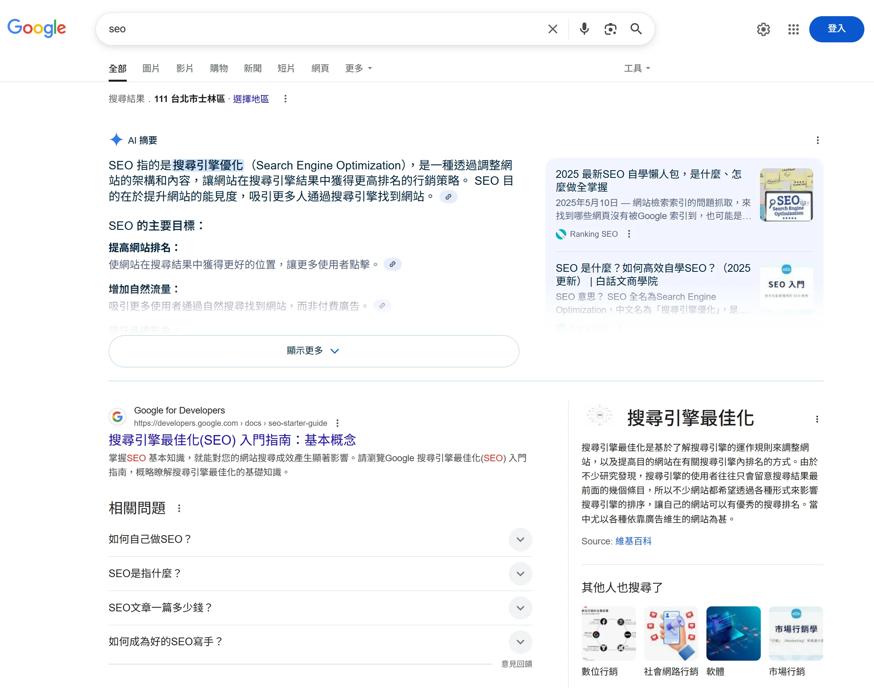
Task: Open the three-dot menu next to 相關問題
Action: [x=179, y=508]
